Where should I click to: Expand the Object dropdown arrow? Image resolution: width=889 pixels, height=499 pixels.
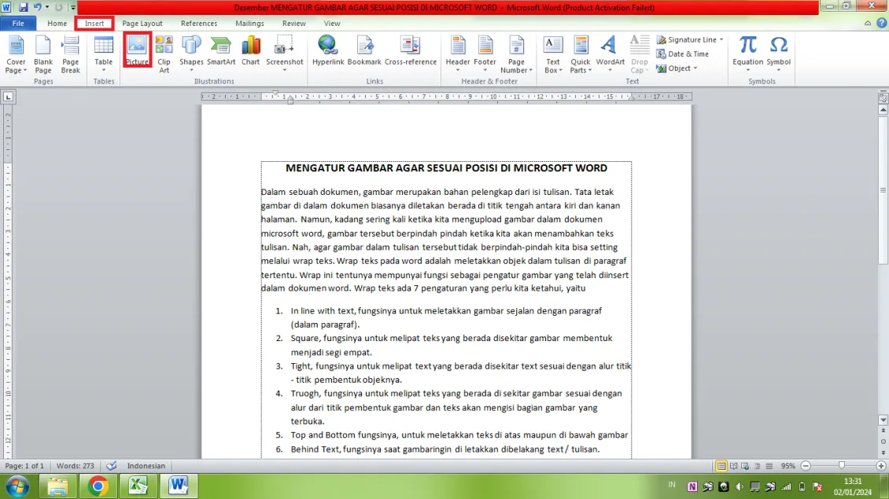[x=695, y=68]
